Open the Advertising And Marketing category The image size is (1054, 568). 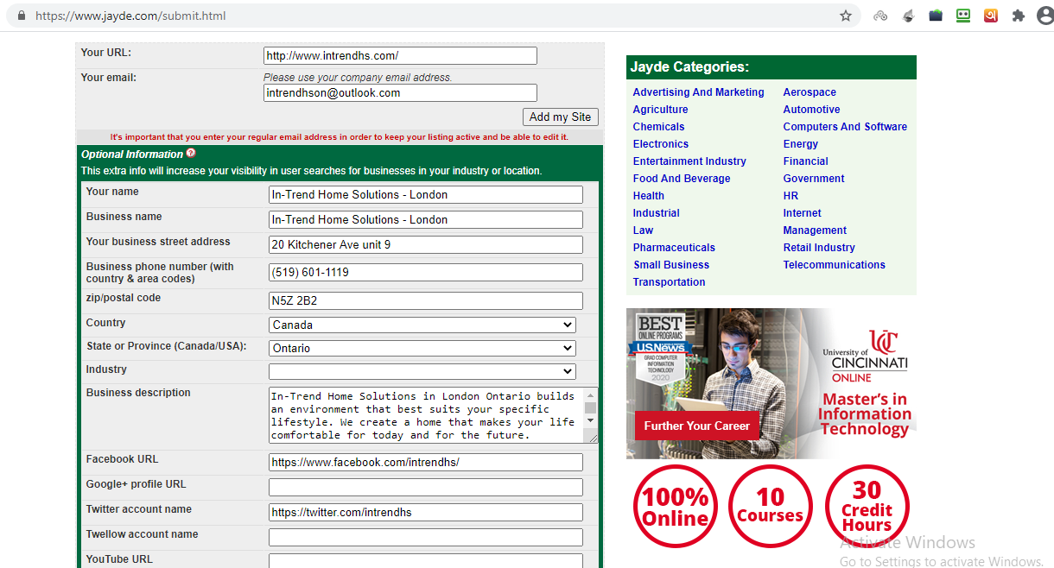(x=698, y=92)
